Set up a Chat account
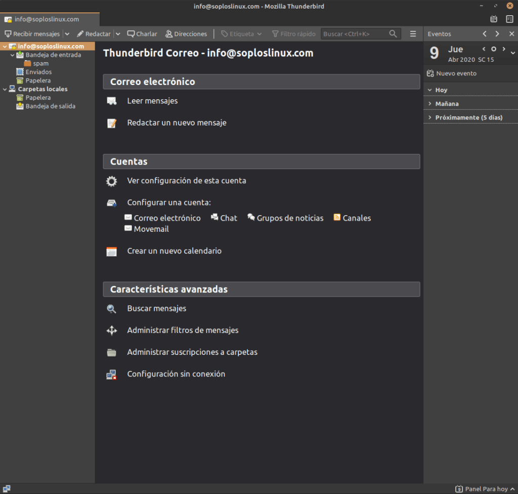 point(228,218)
